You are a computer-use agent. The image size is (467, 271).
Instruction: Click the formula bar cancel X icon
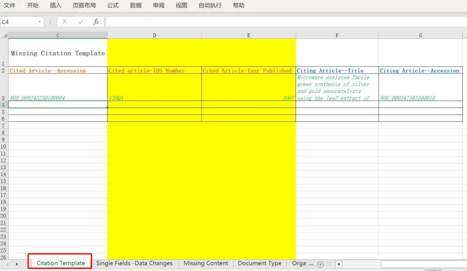pos(65,22)
